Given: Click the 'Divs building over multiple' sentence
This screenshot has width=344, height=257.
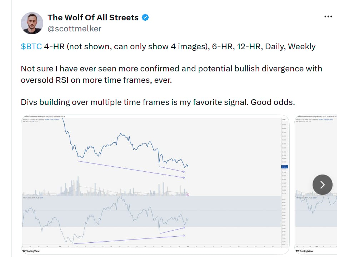Looking at the screenshot, I should tap(158, 102).
